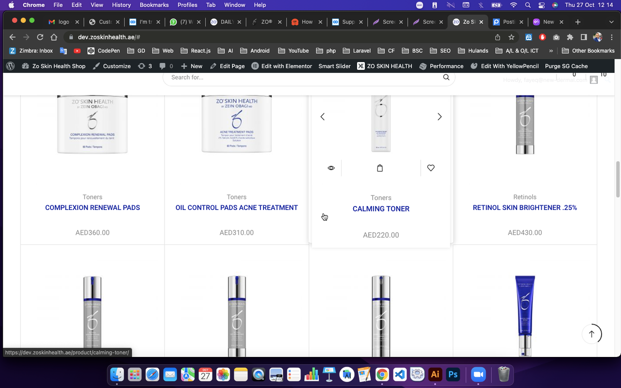Screen dimensions: 621x388
Task: Open the React.js bookmarks folder
Action: click(x=195, y=50)
